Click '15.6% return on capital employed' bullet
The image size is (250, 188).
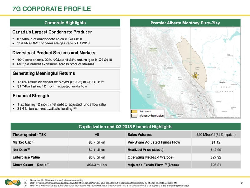[60, 82]
